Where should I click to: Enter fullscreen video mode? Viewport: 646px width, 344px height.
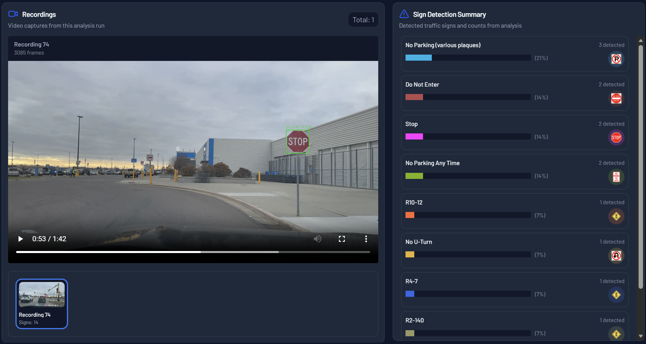(x=342, y=239)
